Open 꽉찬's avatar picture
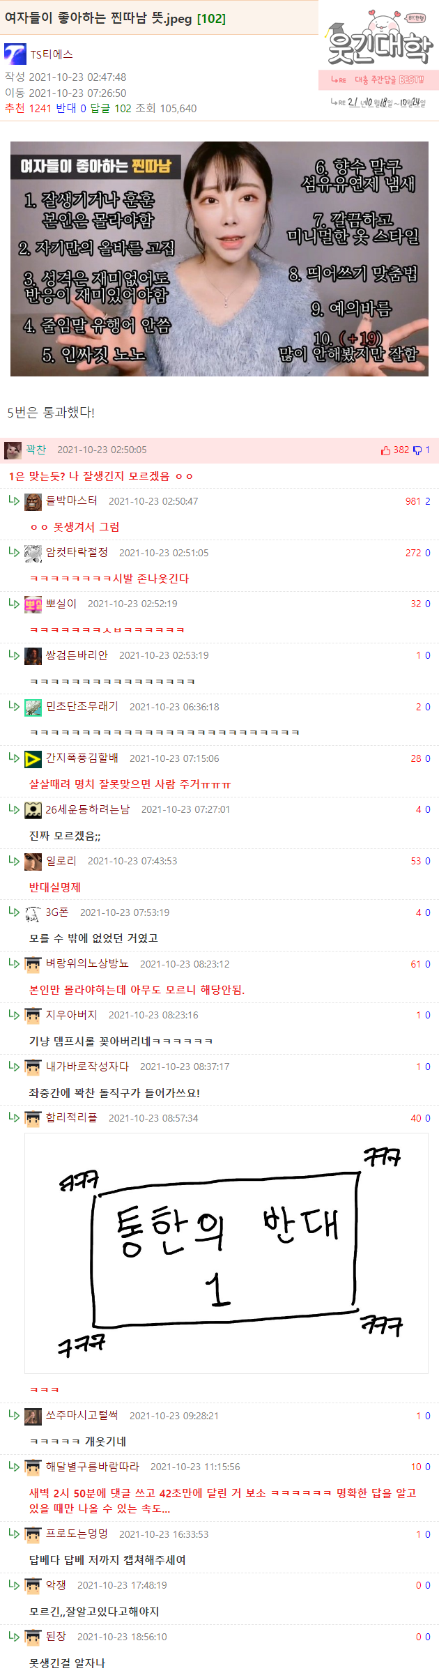Image resolution: width=439 pixels, height=1673 pixels. pos(13,450)
